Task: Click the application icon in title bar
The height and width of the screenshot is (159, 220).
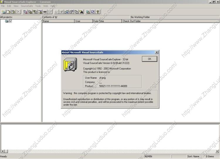Action: [2, 2]
